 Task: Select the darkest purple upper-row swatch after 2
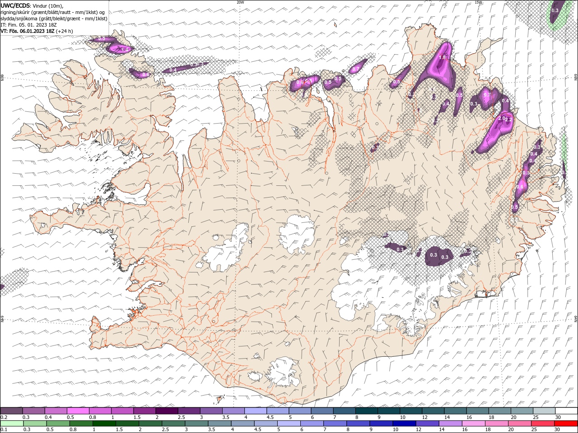[167, 411]
